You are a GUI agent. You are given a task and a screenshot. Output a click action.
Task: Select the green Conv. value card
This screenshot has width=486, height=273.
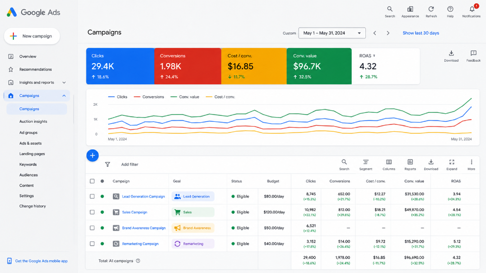pos(319,66)
